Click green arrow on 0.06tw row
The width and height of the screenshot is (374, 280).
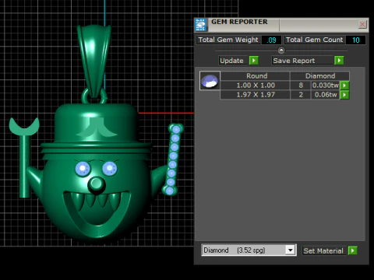point(344,95)
